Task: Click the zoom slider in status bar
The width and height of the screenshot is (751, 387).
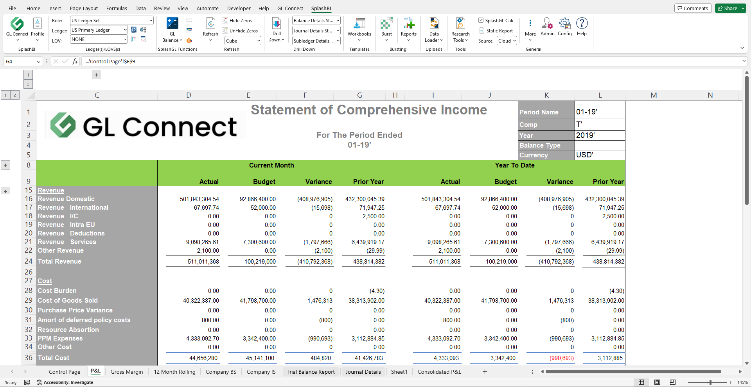Action: coord(710,382)
